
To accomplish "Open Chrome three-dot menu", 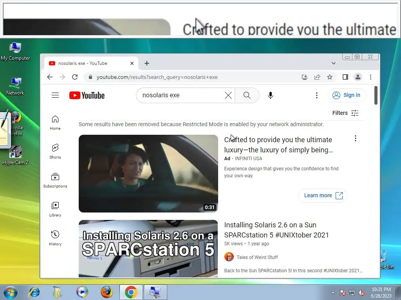I will 370,77.
